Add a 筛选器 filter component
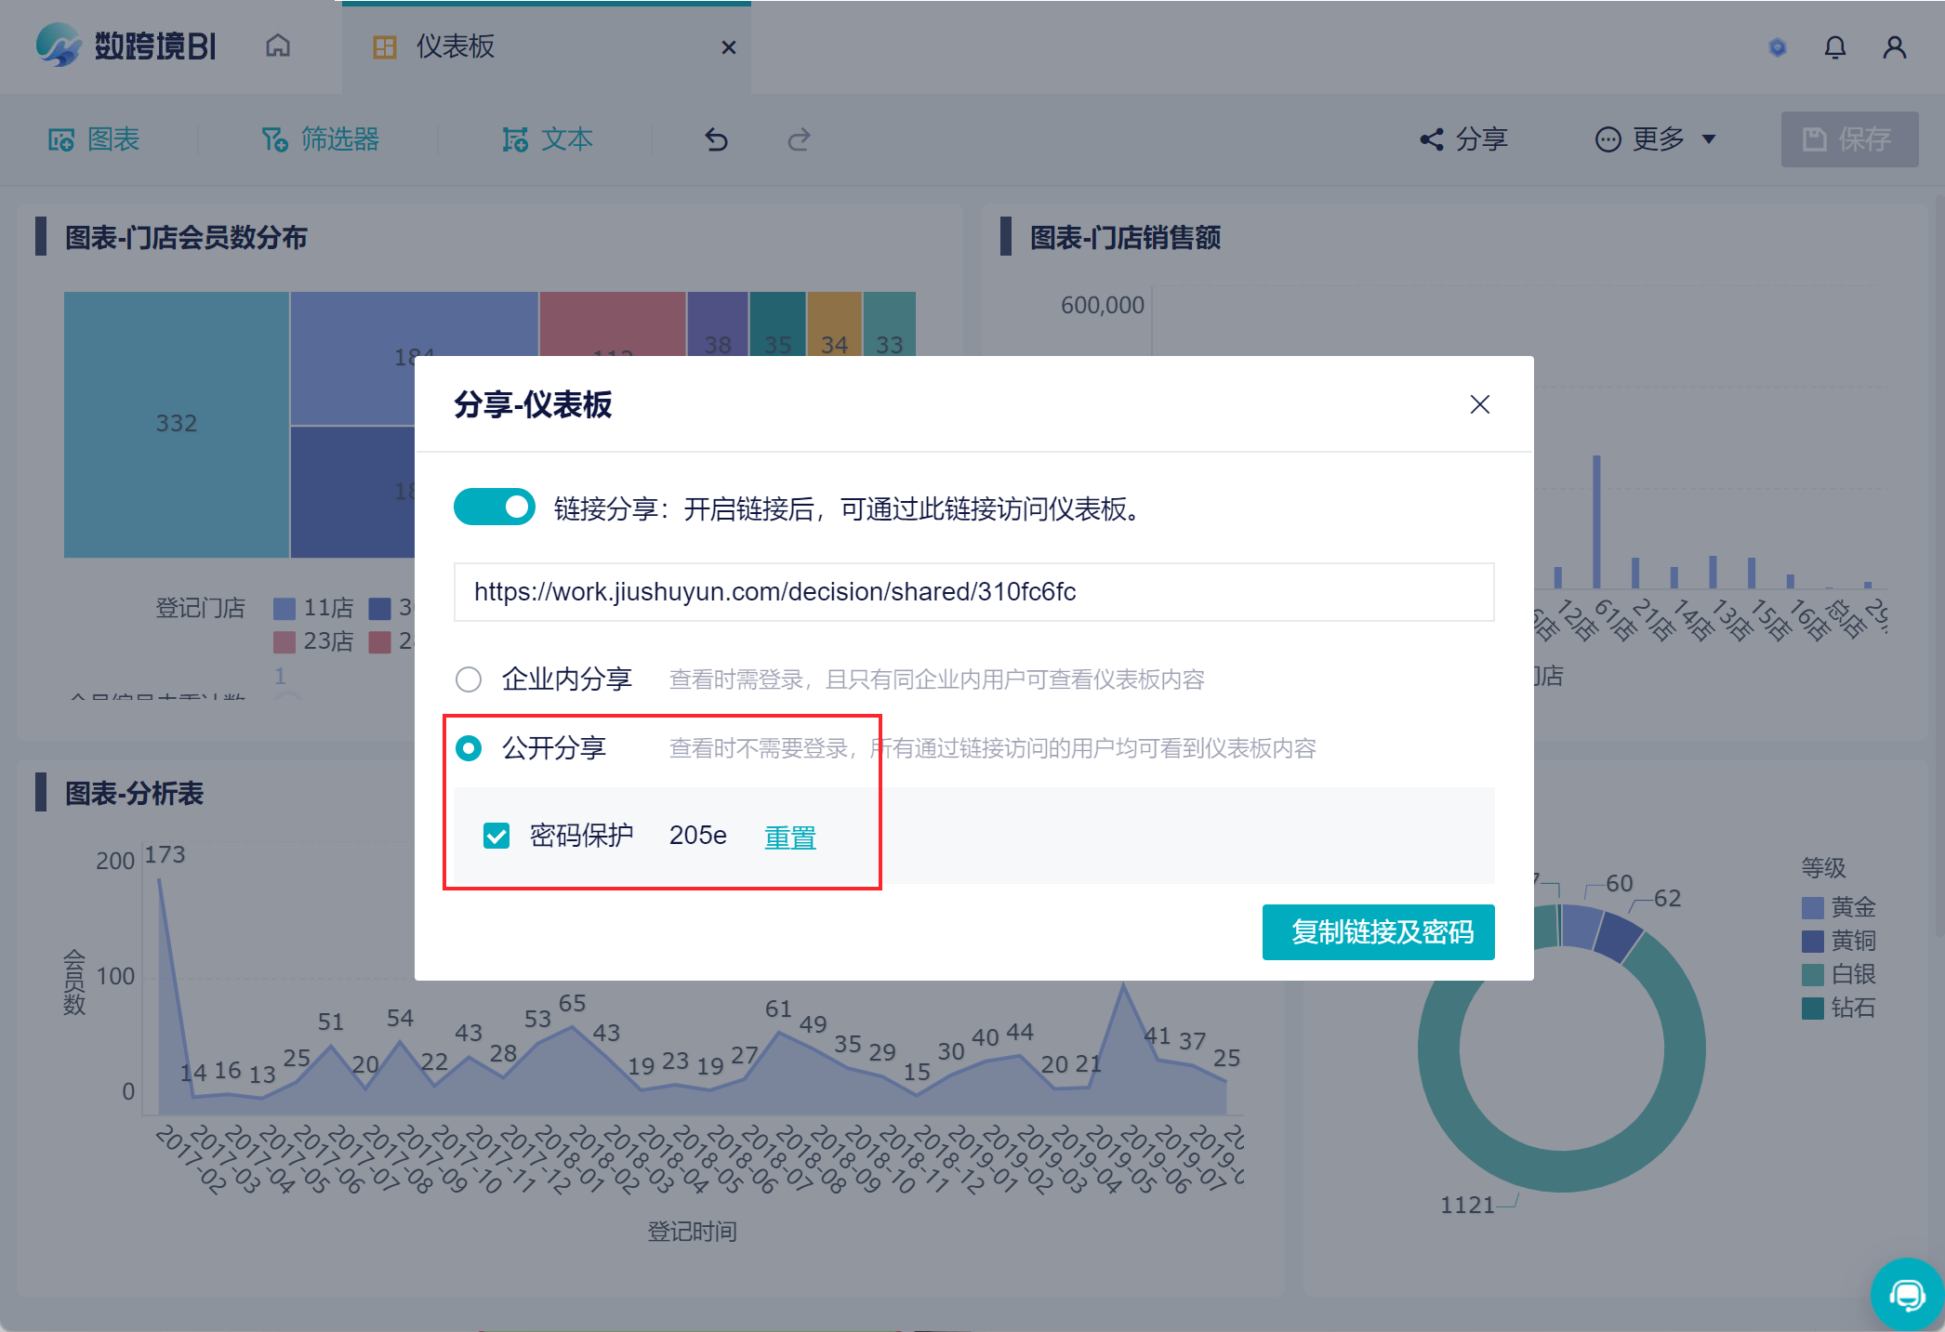The height and width of the screenshot is (1332, 1945). pyautogui.click(x=320, y=139)
